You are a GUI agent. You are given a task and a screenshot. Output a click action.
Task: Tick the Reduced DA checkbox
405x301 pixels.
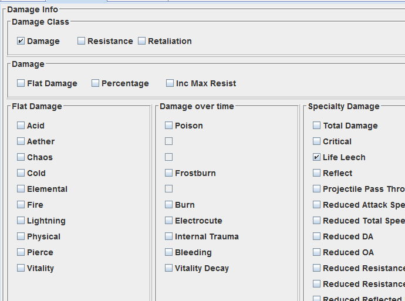[317, 236]
